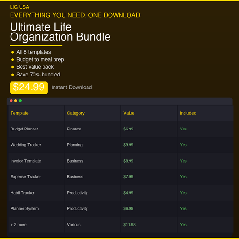
Task: Click Yes in the Invoice Template row
Action: click(x=183, y=161)
